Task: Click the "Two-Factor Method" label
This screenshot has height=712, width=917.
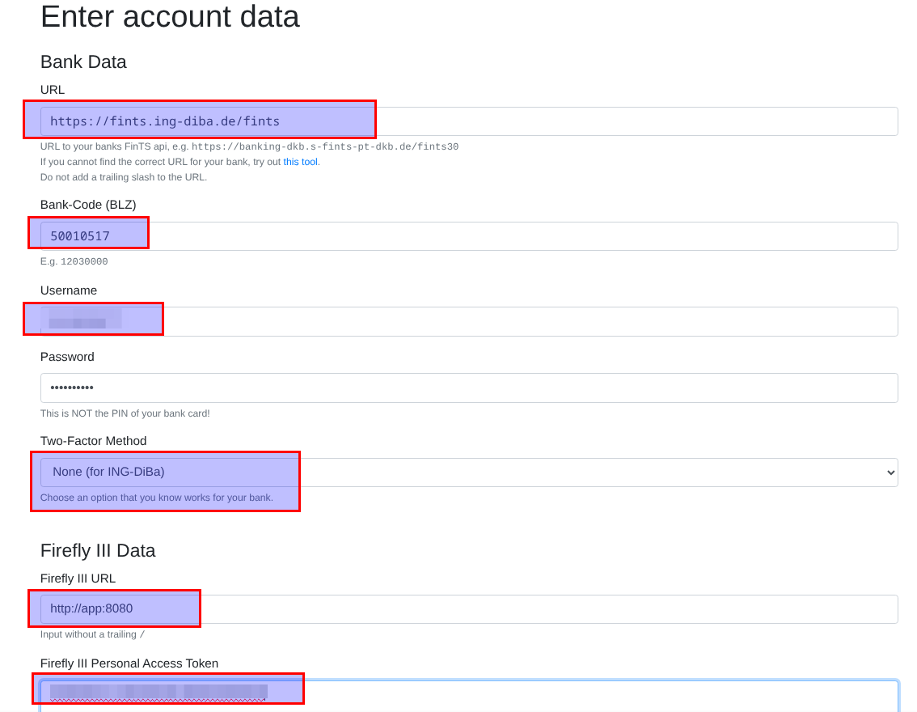Action: pyautogui.click(x=93, y=441)
